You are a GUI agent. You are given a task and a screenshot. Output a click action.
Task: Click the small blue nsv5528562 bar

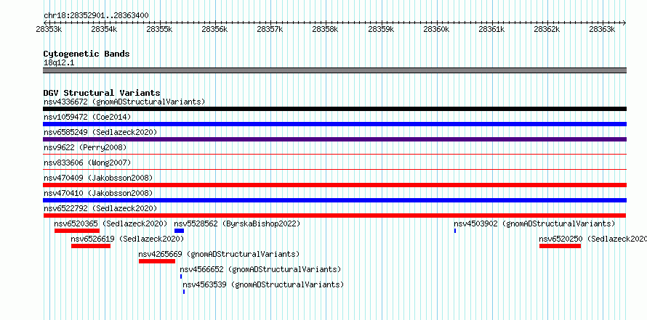(x=179, y=231)
